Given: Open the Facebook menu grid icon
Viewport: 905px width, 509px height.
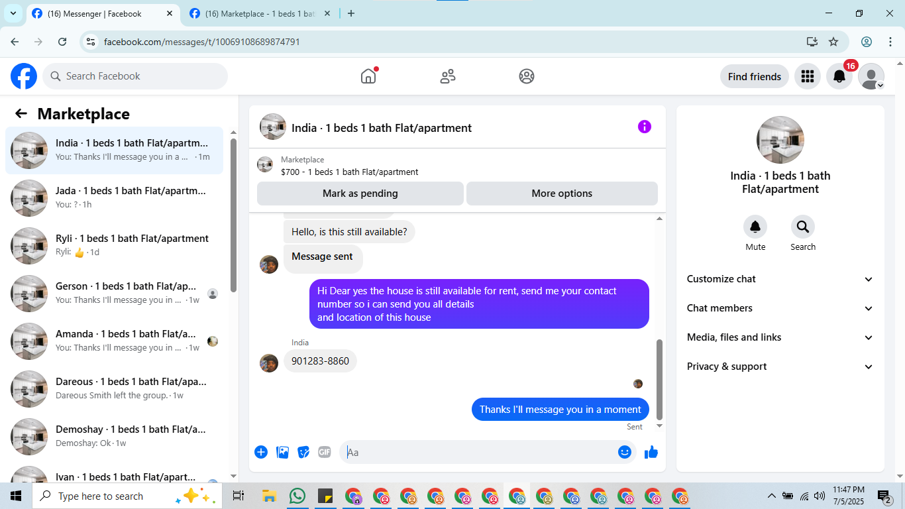Looking at the screenshot, I should 807,76.
